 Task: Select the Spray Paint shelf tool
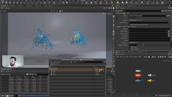tap(45, 3)
